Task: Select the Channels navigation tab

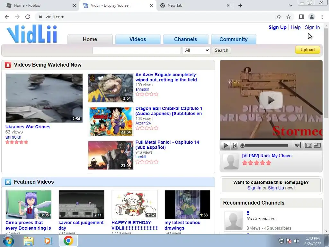Action: 186,39
